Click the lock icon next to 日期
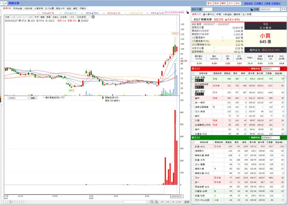The width and height of the screenshot is (288, 205). tap(251, 9)
